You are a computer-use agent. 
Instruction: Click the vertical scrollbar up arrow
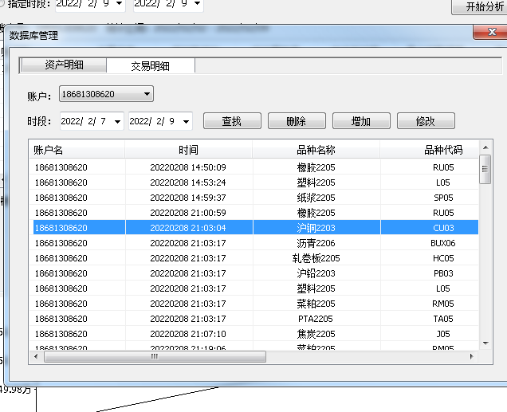(x=485, y=148)
